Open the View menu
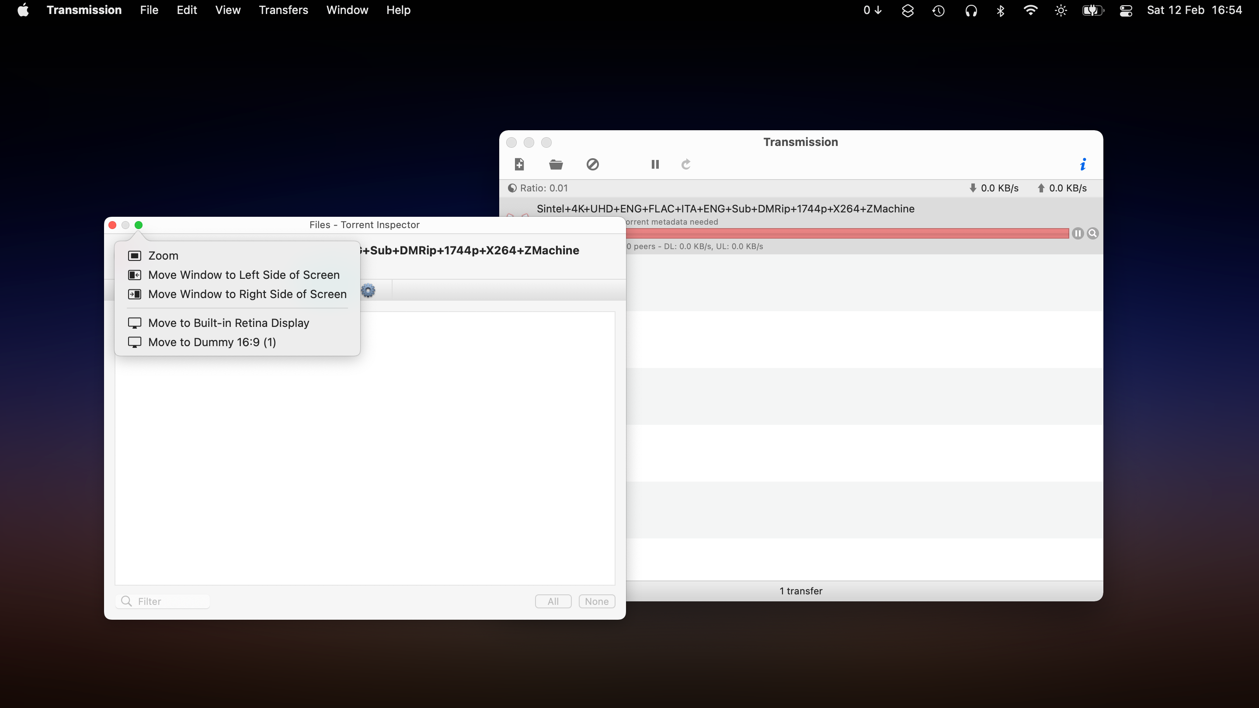The height and width of the screenshot is (708, 1259). 228,10
